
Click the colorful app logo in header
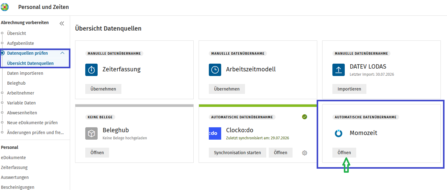pyautogui.click(x=5, y=7)
